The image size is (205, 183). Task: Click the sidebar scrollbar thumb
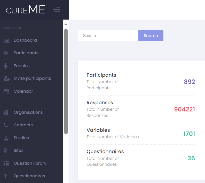pos(66,81)
